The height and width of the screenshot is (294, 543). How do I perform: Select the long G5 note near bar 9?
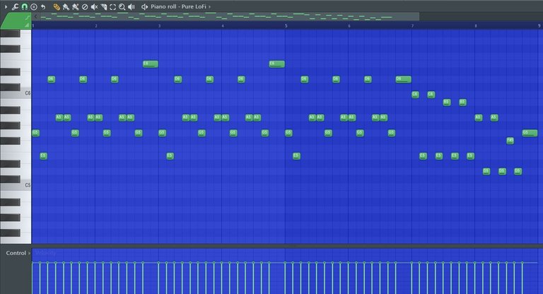click(x=530, y=133)
